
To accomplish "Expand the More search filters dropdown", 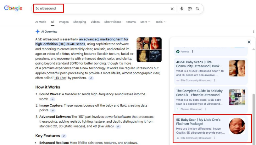I will pos(145,22).
